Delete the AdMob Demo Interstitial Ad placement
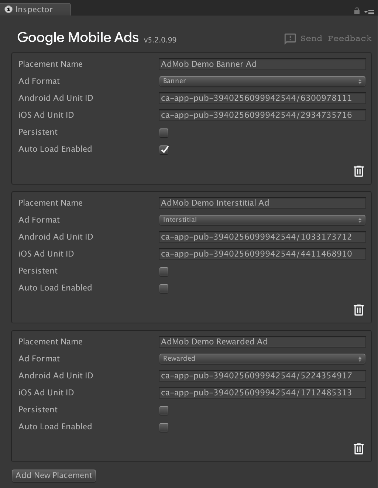 coord(358,310)
